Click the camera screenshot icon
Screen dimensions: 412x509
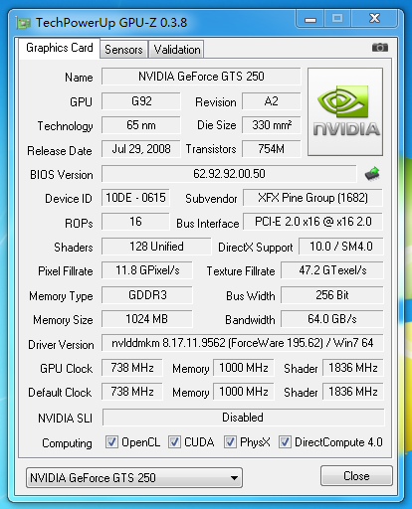[379, 48]
